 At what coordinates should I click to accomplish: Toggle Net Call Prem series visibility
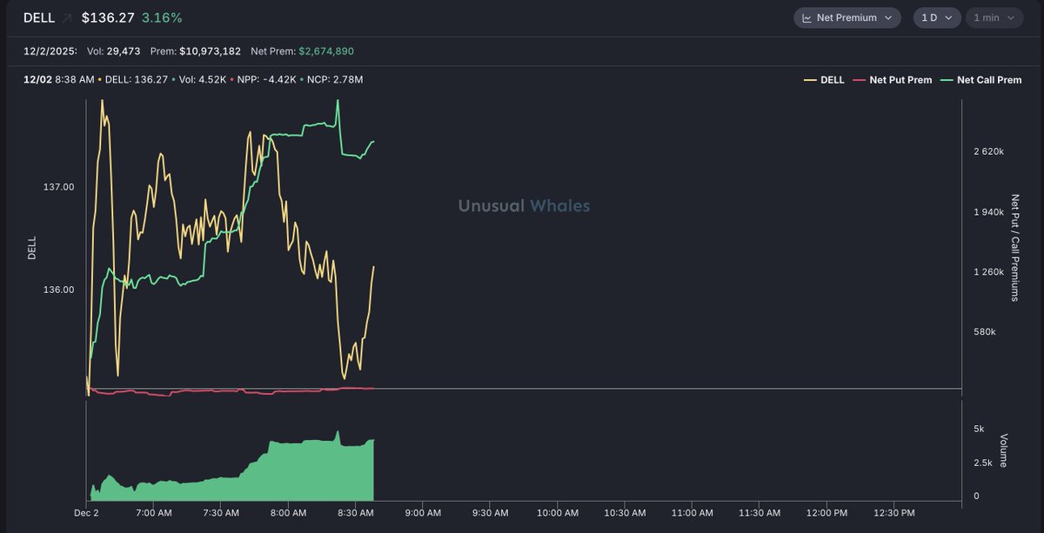tap(988, 80)
